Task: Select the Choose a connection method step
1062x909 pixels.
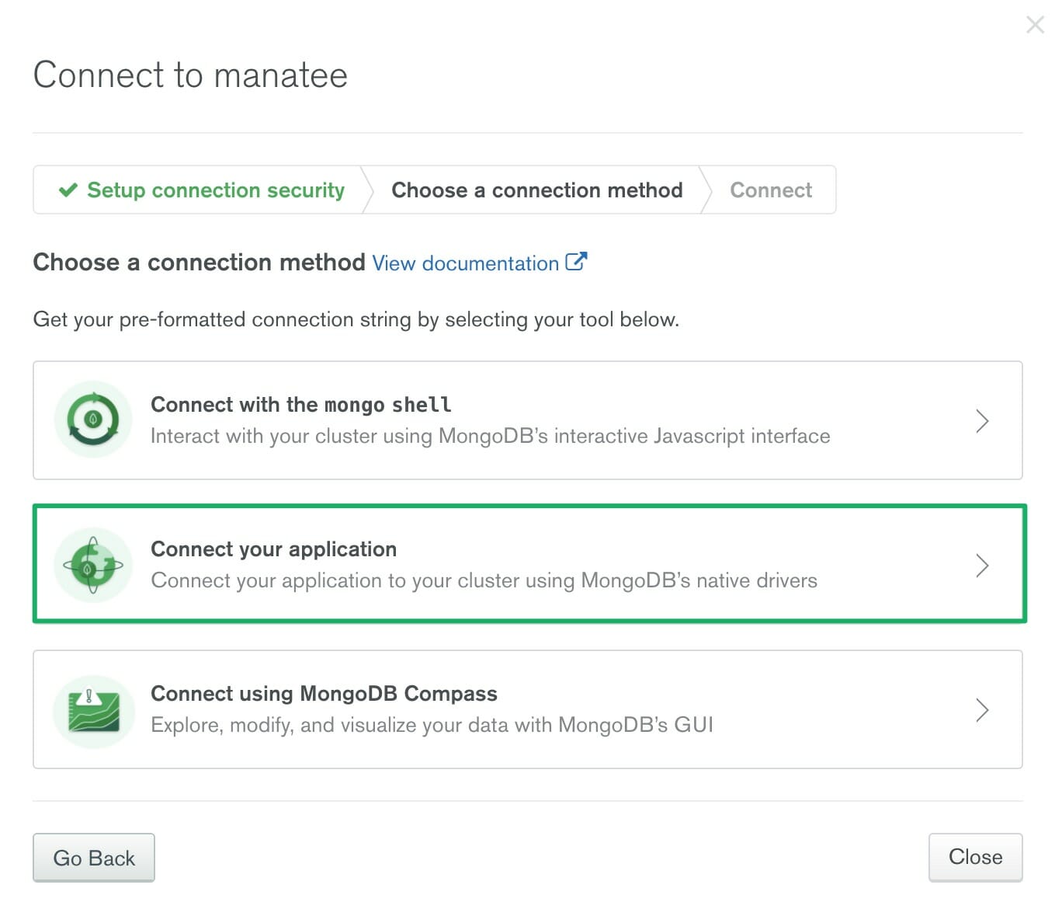Action: tap(536, 190)
